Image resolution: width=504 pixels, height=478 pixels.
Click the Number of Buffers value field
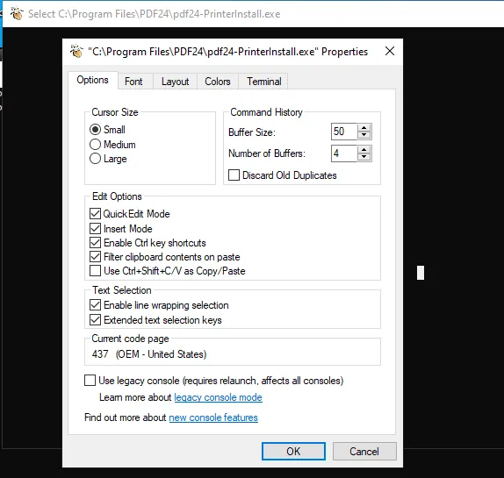click(x=344, y=153)
